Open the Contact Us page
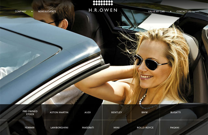Viewport: 208px width, 135px height. 184,11
